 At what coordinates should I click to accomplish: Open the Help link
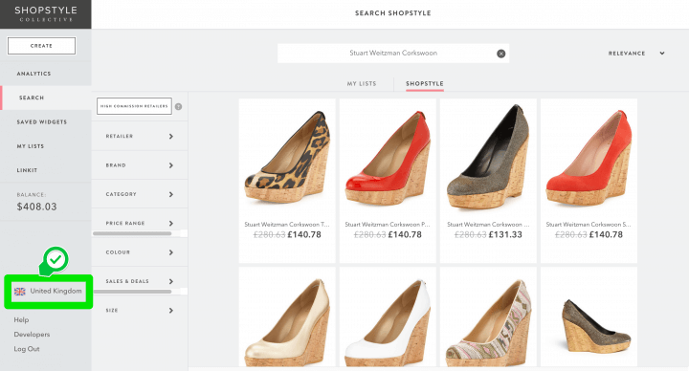point(21,320)
